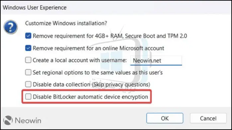232x130 pixels.
Task: Click the blue question mark icon
Action: pyautogui.click(x=11, y=27)
